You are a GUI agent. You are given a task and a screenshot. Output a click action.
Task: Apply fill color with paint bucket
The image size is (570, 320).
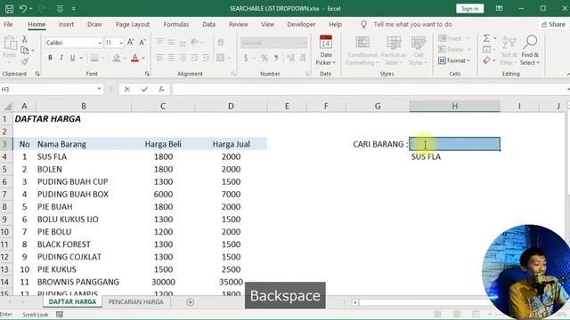(117, 58)
